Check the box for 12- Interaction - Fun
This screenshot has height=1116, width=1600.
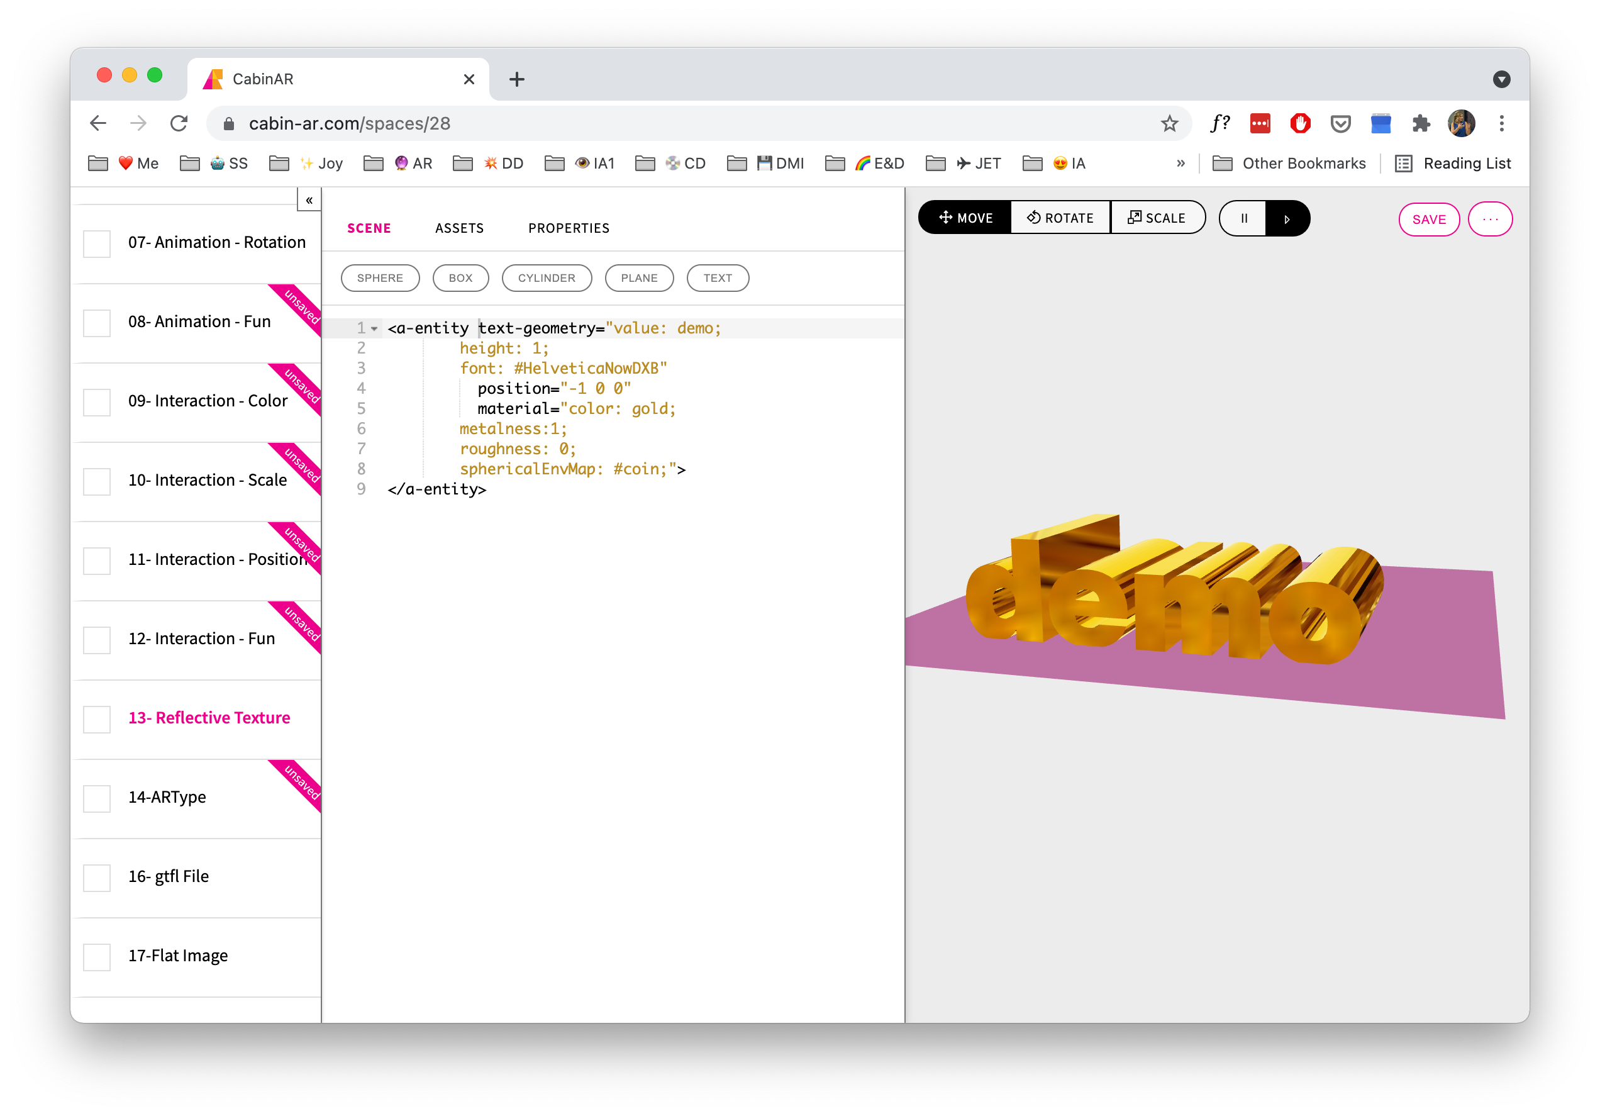pyautogui.click(x=97, y=640)
